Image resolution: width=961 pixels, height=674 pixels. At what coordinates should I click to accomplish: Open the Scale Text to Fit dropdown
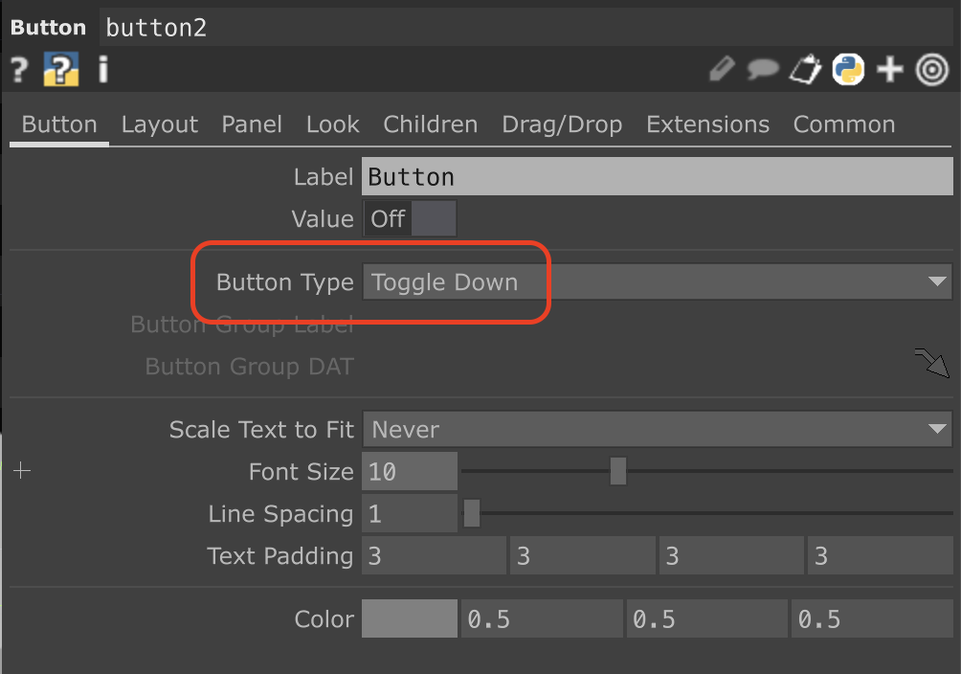[657, 429]
